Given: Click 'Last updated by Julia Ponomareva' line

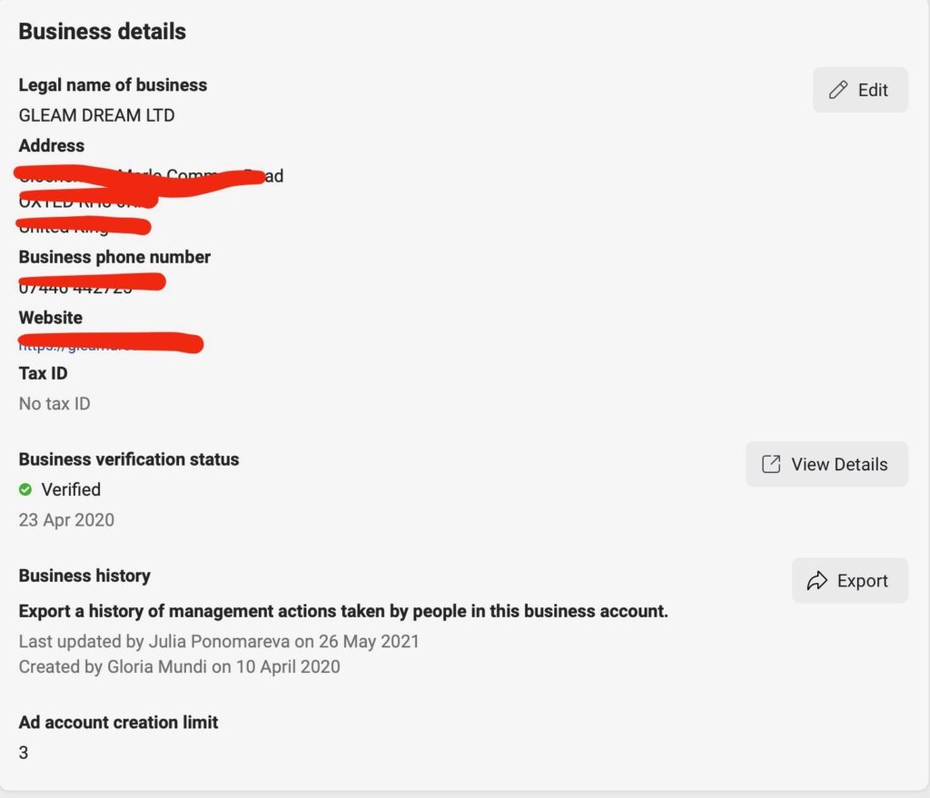Looking at the screenshot, I should (x=219, y=641).
